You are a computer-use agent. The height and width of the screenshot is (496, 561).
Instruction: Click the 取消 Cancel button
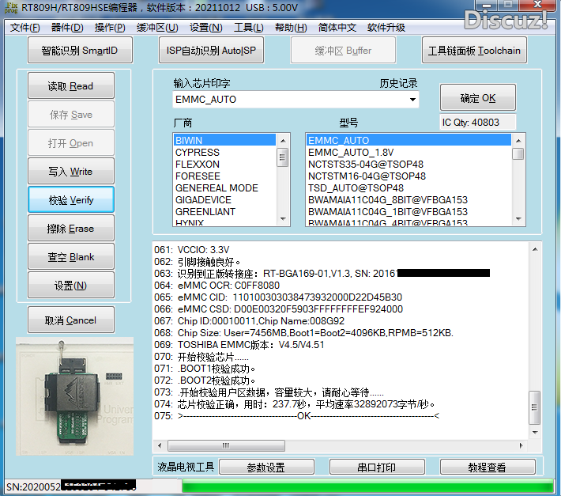[71, 320]
